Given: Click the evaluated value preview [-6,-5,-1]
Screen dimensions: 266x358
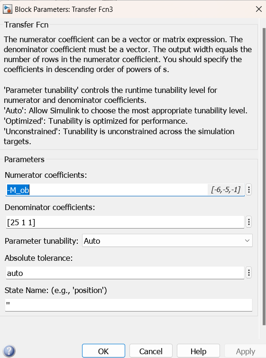Looking at the screenshot, I should 226,190.
